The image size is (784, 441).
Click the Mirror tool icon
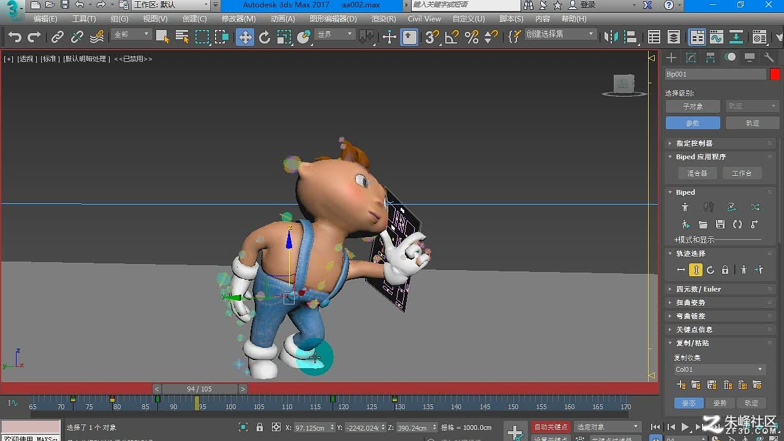[x=611, y=37]
